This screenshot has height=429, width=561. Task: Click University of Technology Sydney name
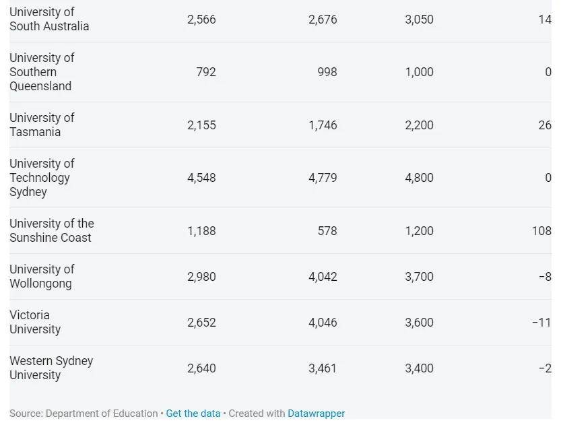pos(42,178)
